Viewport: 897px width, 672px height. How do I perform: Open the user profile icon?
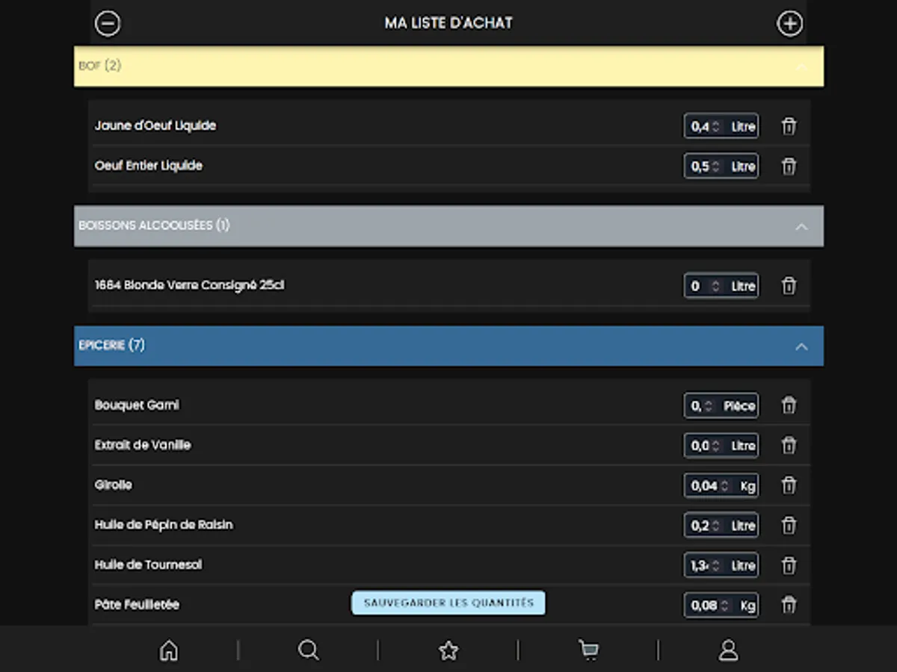[x=728, y=650]
